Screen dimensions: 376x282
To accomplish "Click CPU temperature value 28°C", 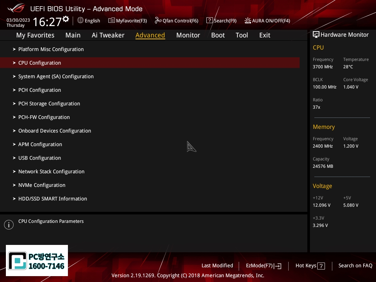I will coord(348,67).
